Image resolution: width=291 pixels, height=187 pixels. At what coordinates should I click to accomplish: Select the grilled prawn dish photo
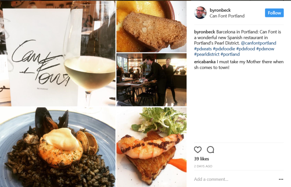151,147
